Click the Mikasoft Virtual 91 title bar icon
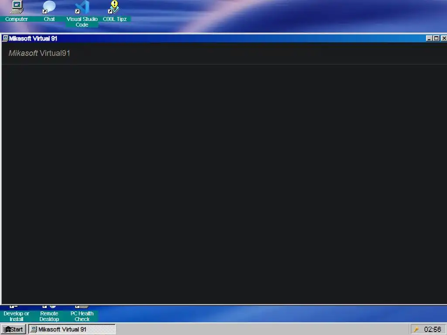 5,38
